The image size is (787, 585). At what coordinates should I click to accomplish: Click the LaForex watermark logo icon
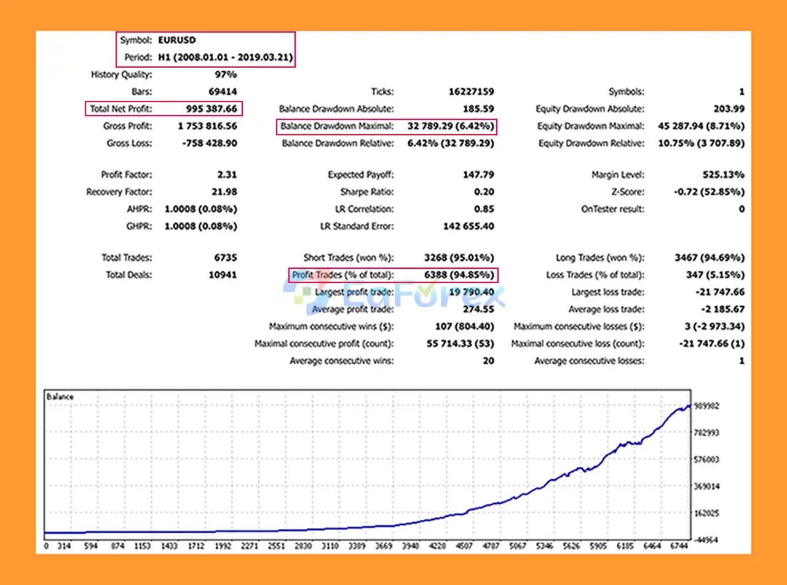[x=299, y=295]
